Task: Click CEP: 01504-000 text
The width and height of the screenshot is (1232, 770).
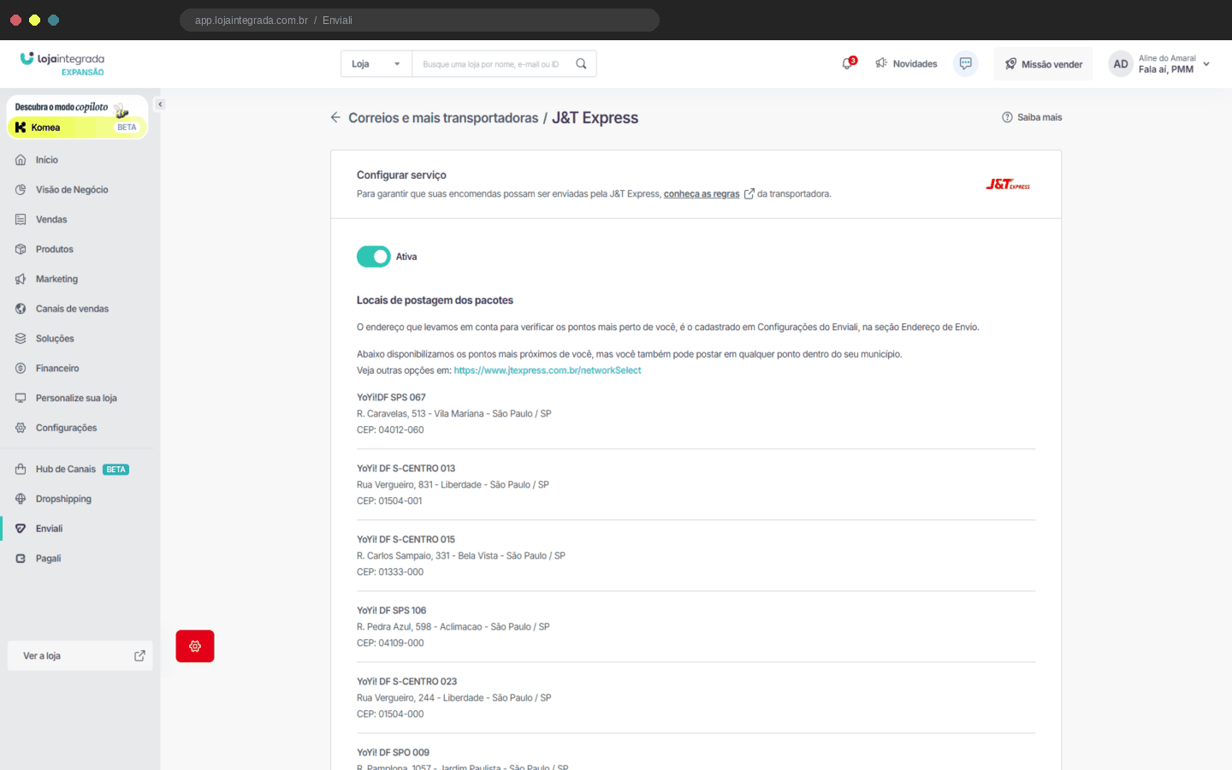Action: (390, 714)
